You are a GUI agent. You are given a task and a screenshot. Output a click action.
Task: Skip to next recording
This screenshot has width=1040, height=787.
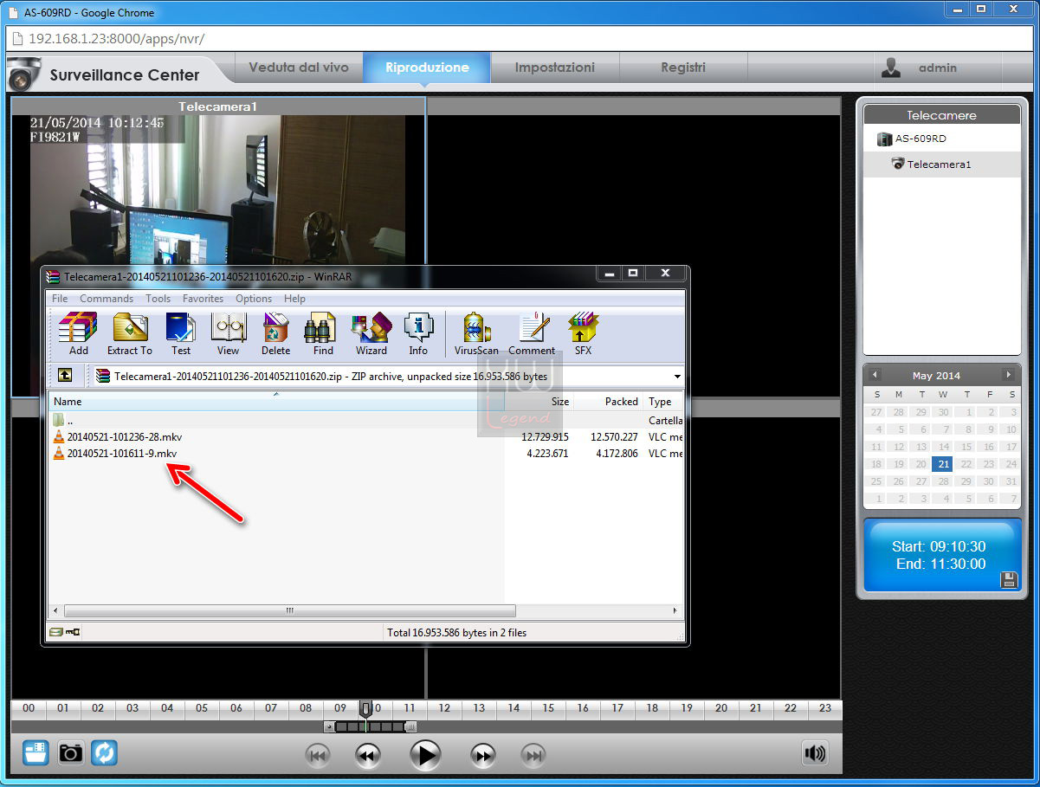point(534,756)
